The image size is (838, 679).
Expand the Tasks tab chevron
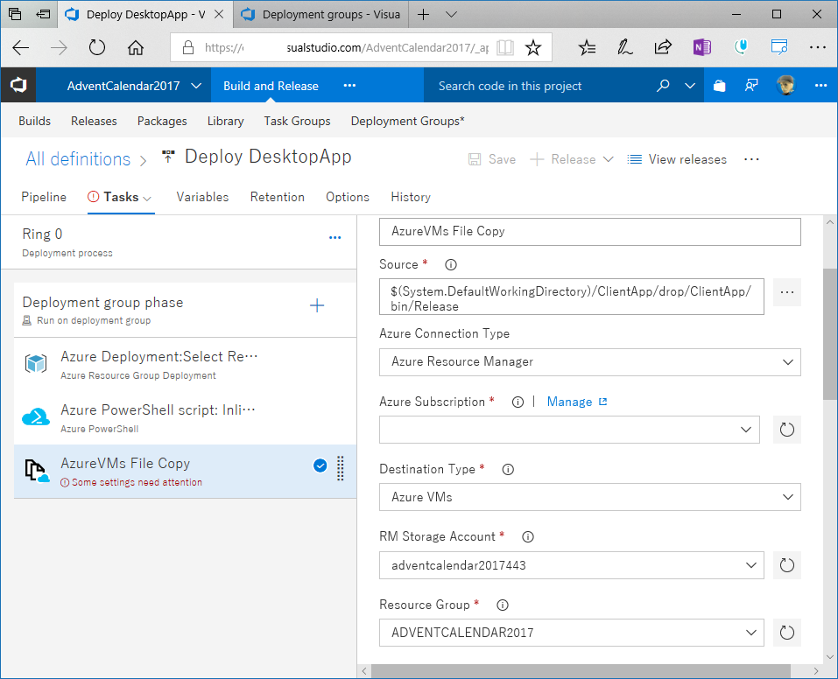tap(147, 199)
